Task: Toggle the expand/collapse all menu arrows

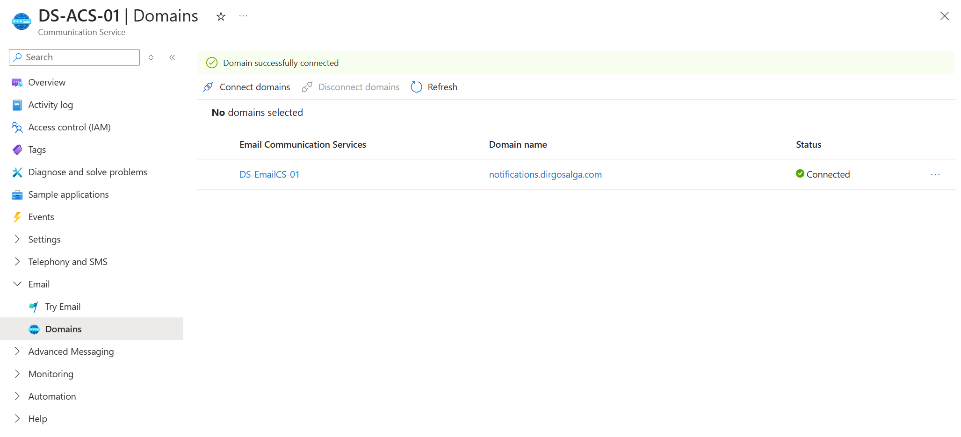Action: (x=151, y=57)
